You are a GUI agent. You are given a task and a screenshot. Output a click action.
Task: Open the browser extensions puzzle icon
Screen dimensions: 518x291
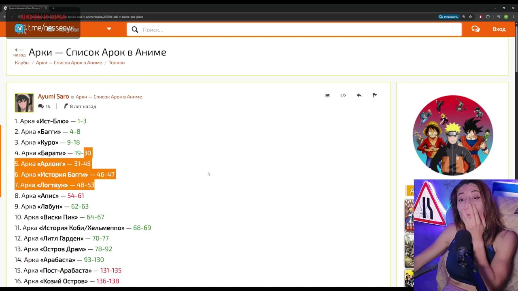point(488,17)
